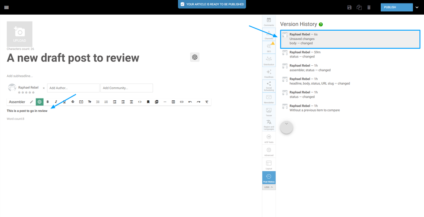Toggle the article ready checkbox
This screenshot has width=424, height=217.
(x=182, y=4)
